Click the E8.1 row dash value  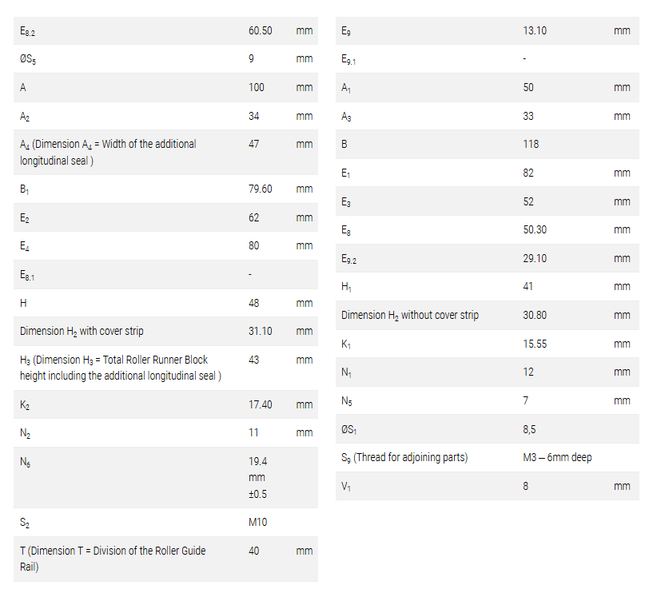pyautogui.click(x=250, y=274)
